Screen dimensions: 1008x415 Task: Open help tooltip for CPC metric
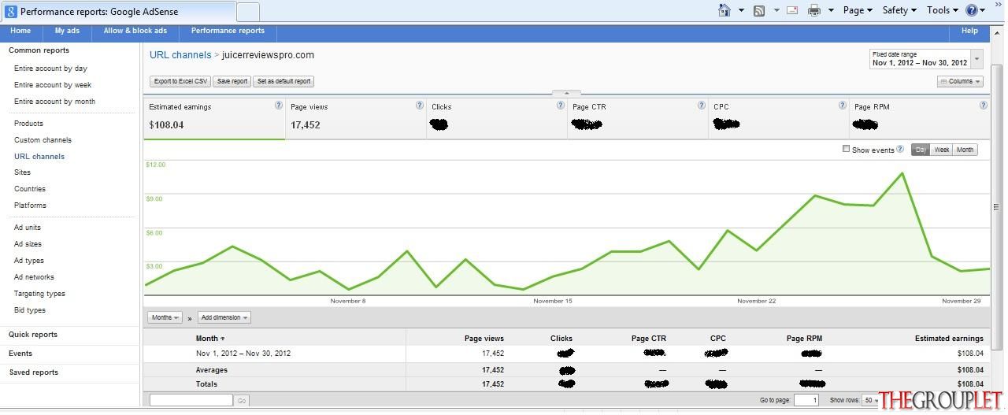(x=843, y=106)
